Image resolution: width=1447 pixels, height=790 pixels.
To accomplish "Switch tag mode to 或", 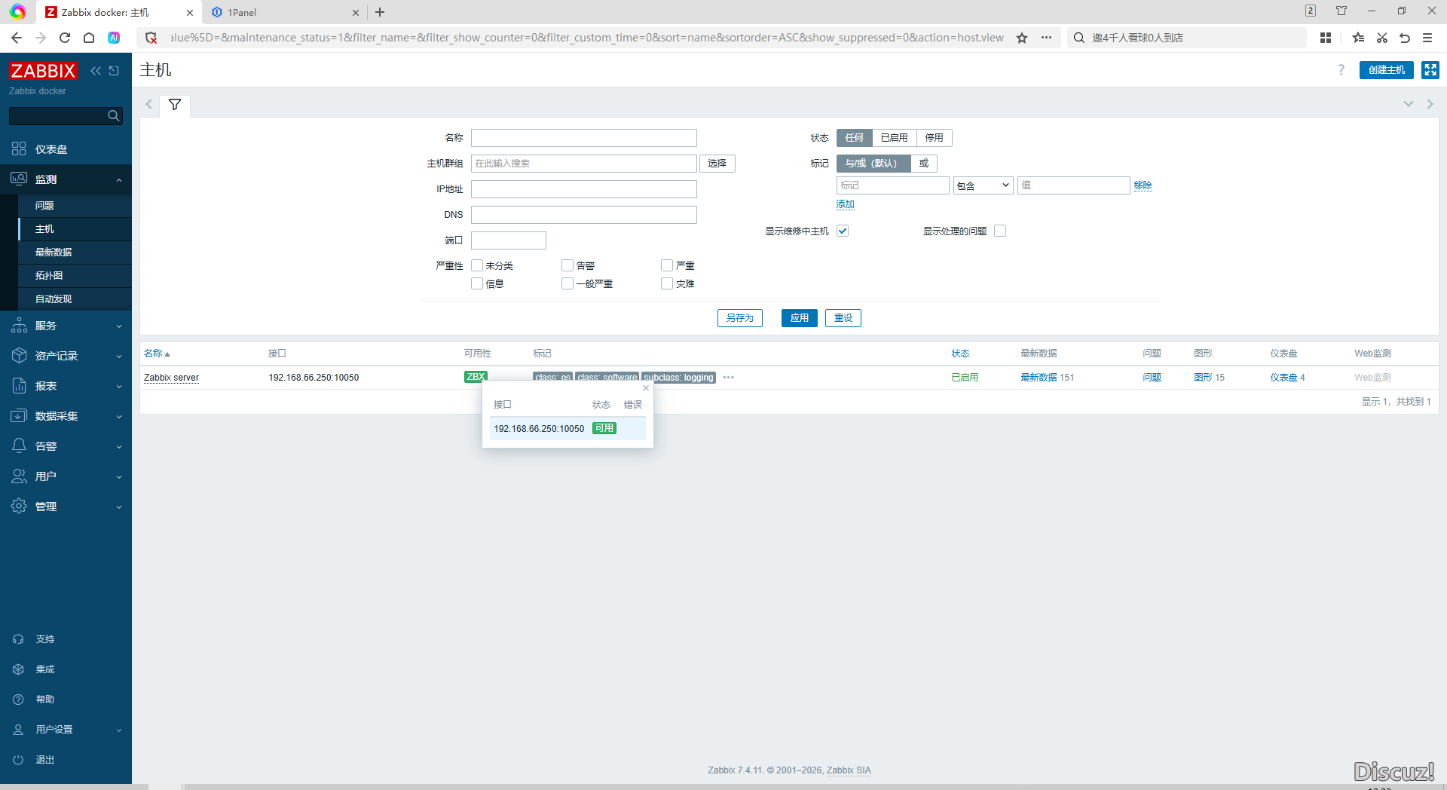I will coord(924,164).
